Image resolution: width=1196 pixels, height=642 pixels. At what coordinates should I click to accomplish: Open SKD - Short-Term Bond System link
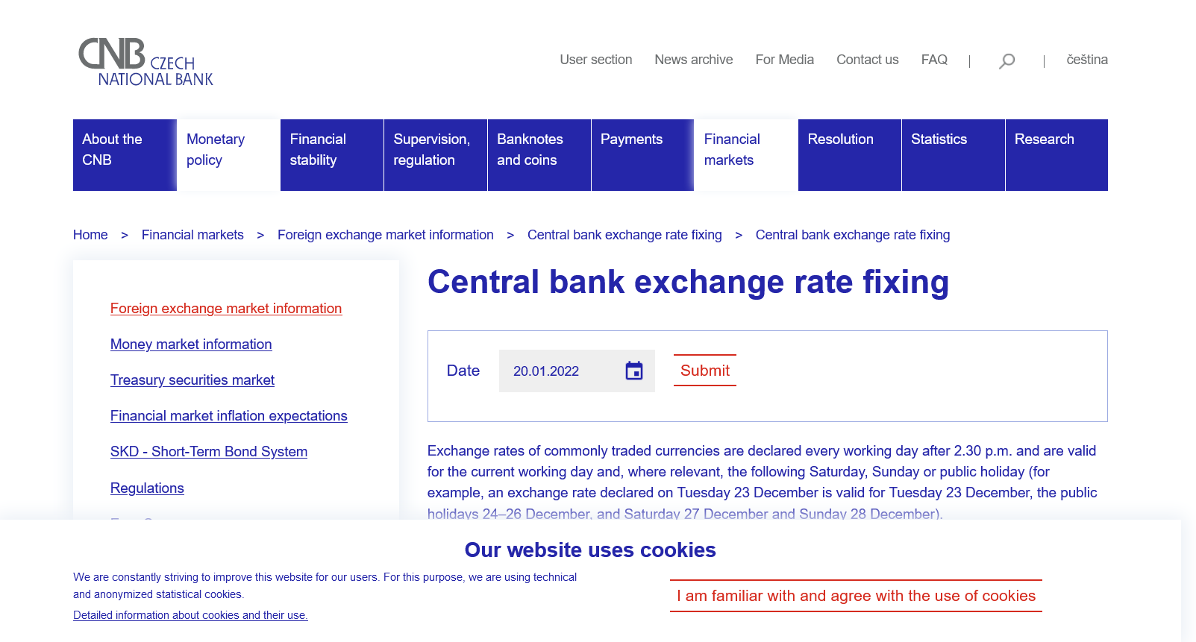pyautogui.click(x=209, y=452)
